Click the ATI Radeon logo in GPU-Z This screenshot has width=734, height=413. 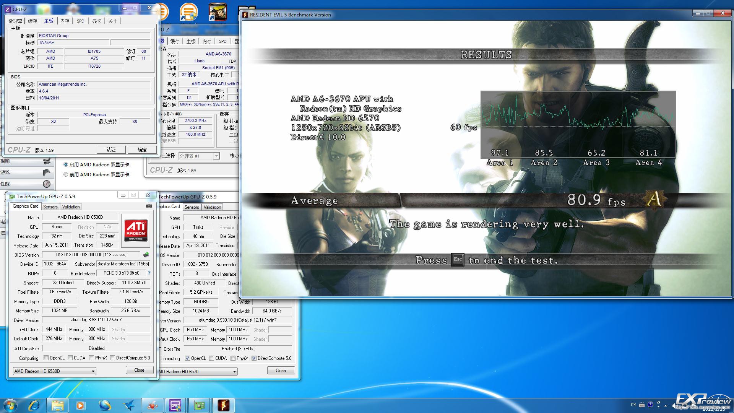[136, 231]
